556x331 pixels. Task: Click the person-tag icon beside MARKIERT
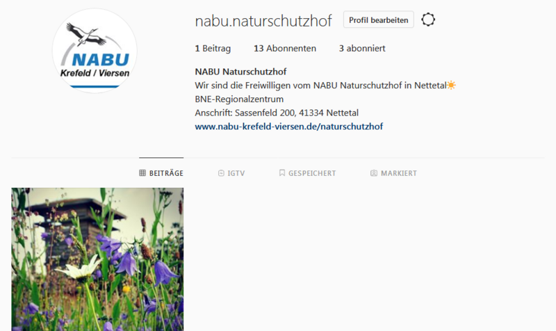(x=374, y=173)
